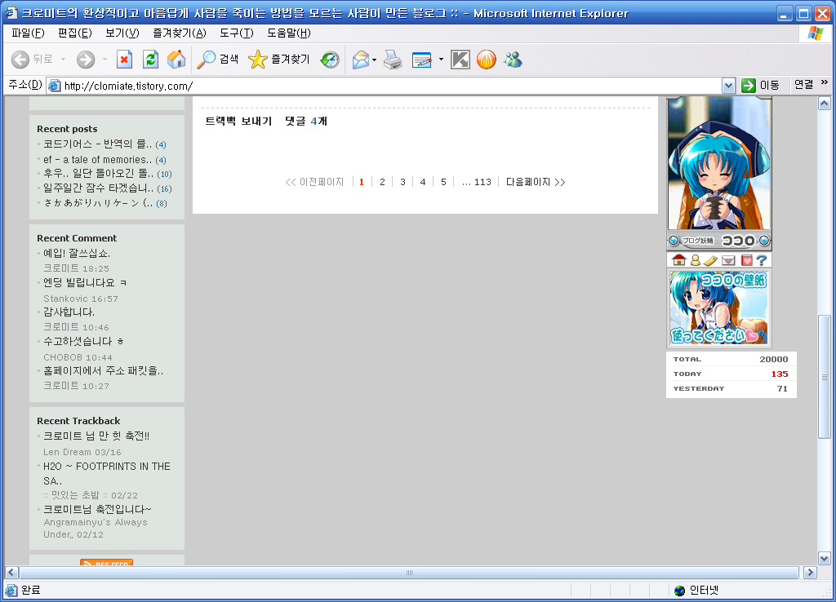
Task: Click widget red book icon
Action: coord(746,260)
